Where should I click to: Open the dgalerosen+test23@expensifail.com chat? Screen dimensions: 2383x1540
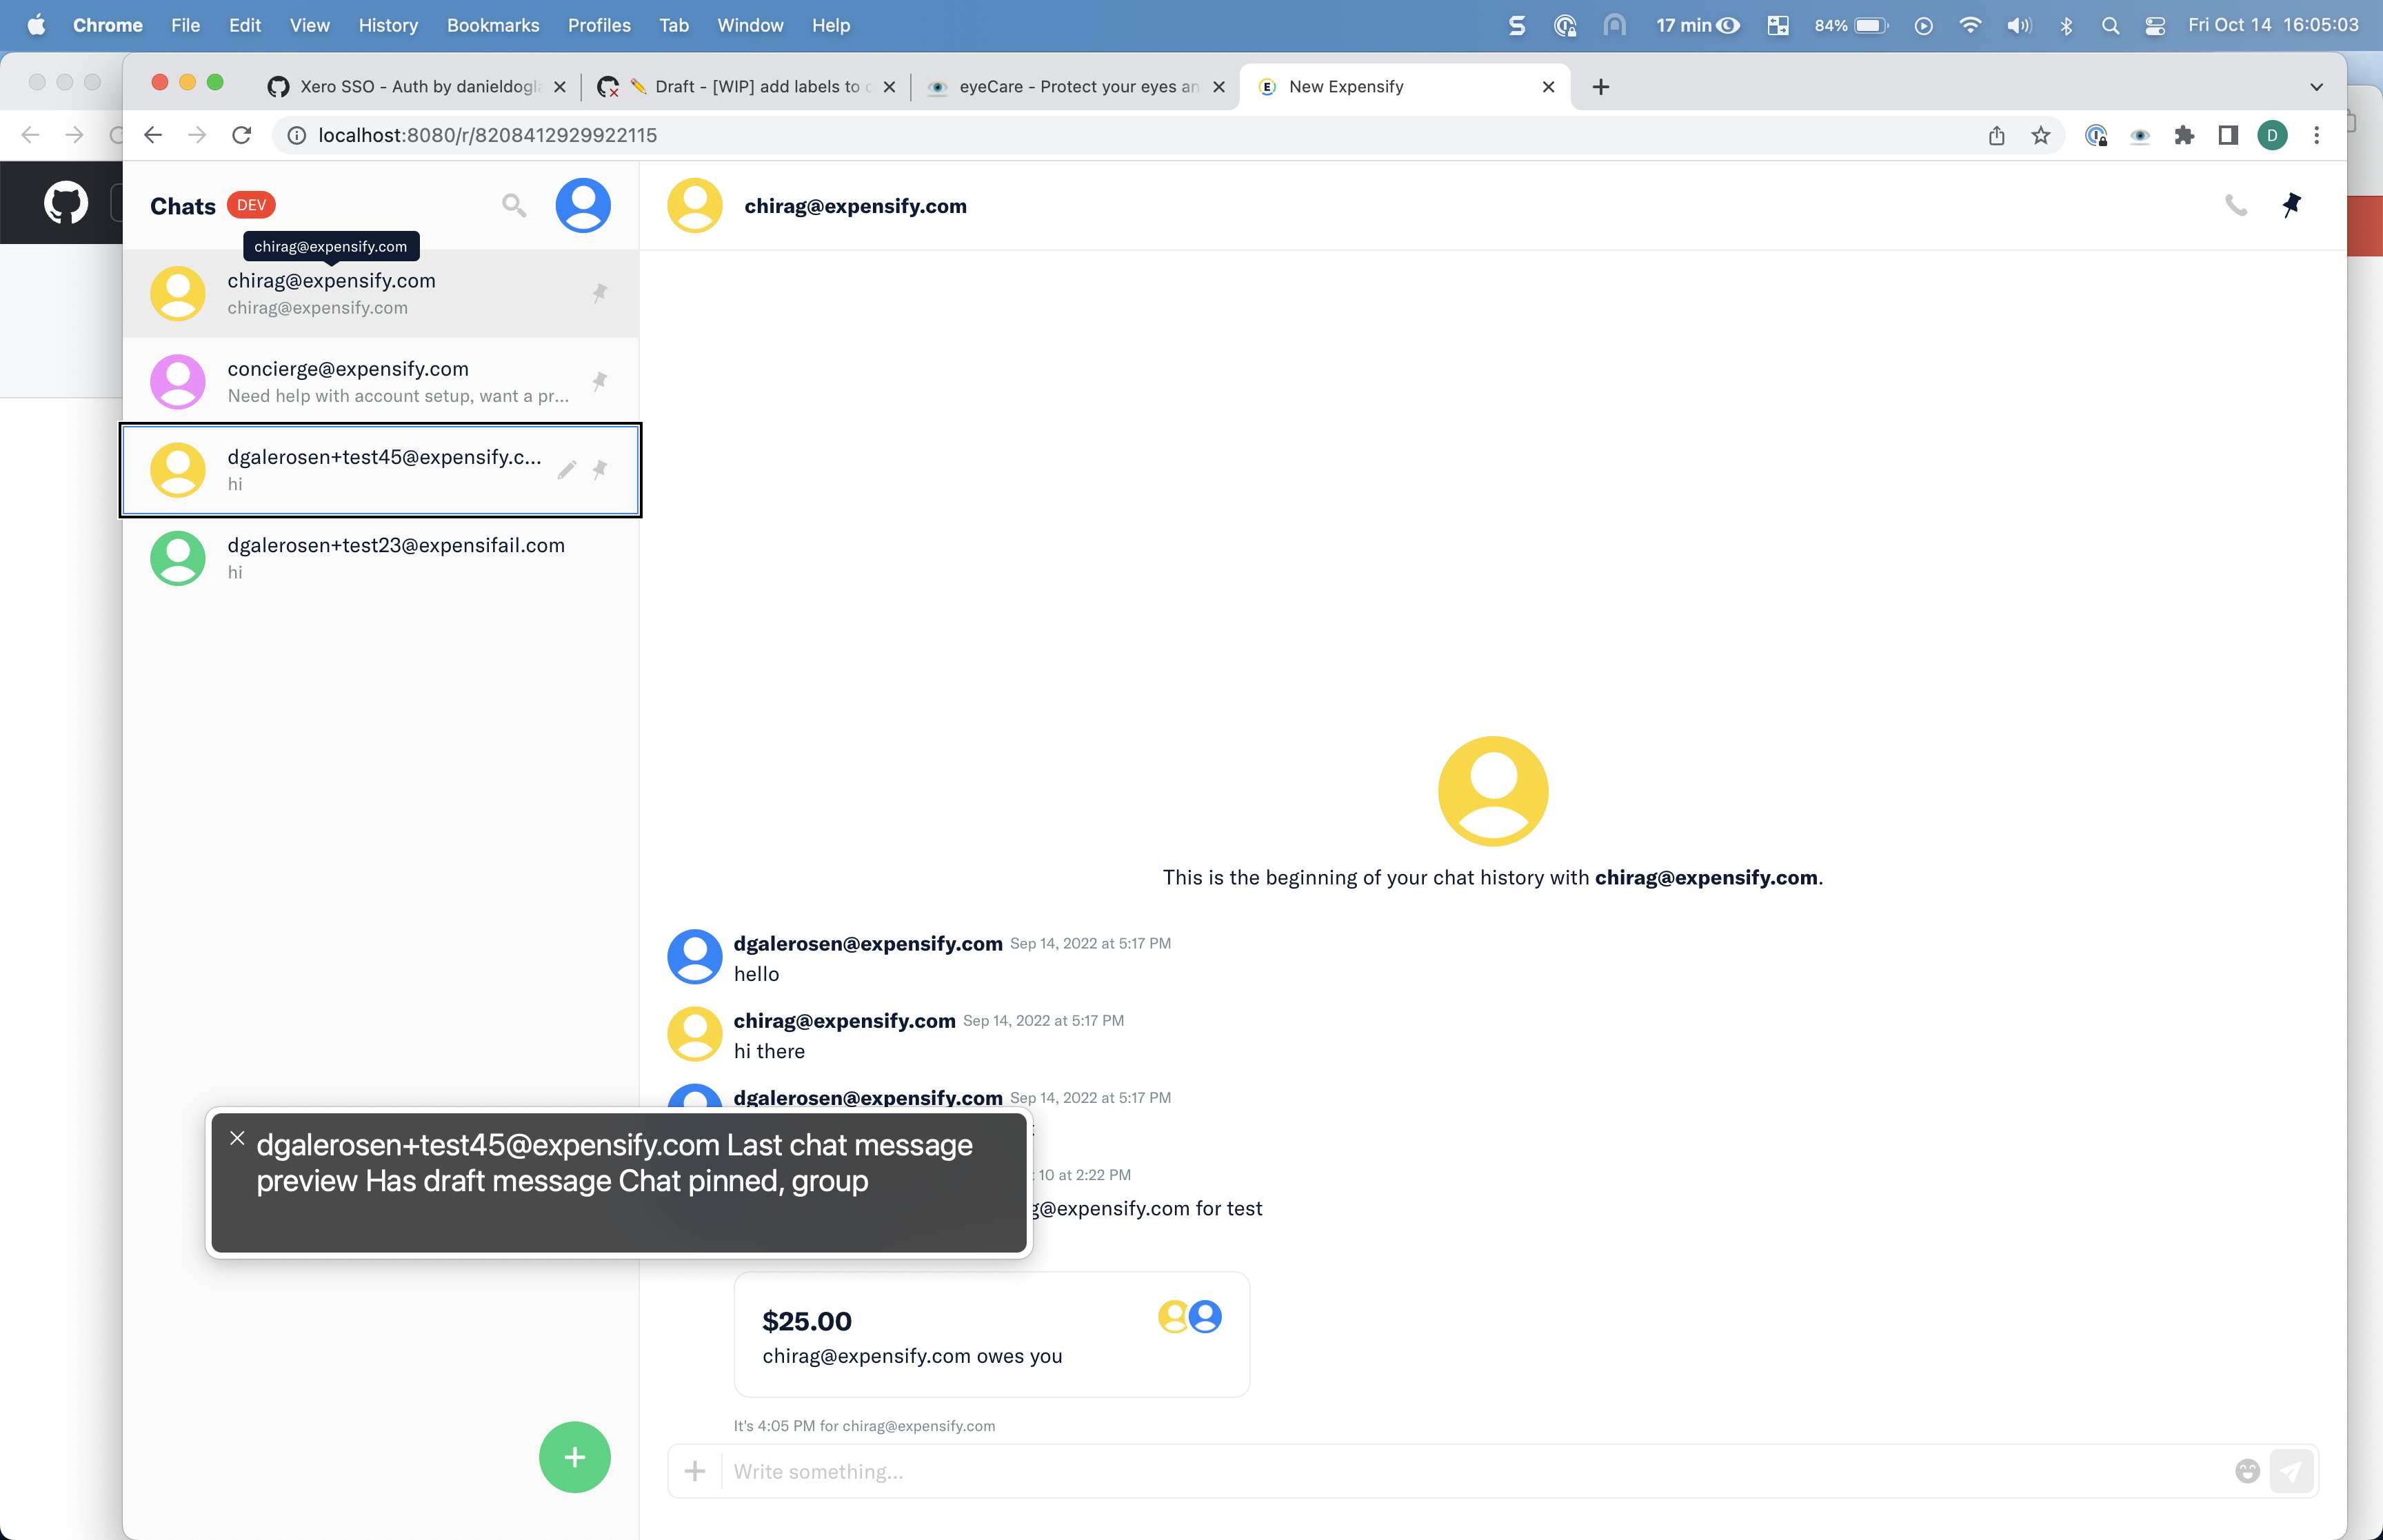[x=381, y=557]
